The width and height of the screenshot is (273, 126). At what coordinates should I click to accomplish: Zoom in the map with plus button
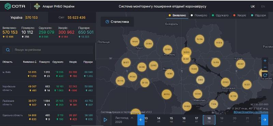pyautogui.click(x=265, y=61)
